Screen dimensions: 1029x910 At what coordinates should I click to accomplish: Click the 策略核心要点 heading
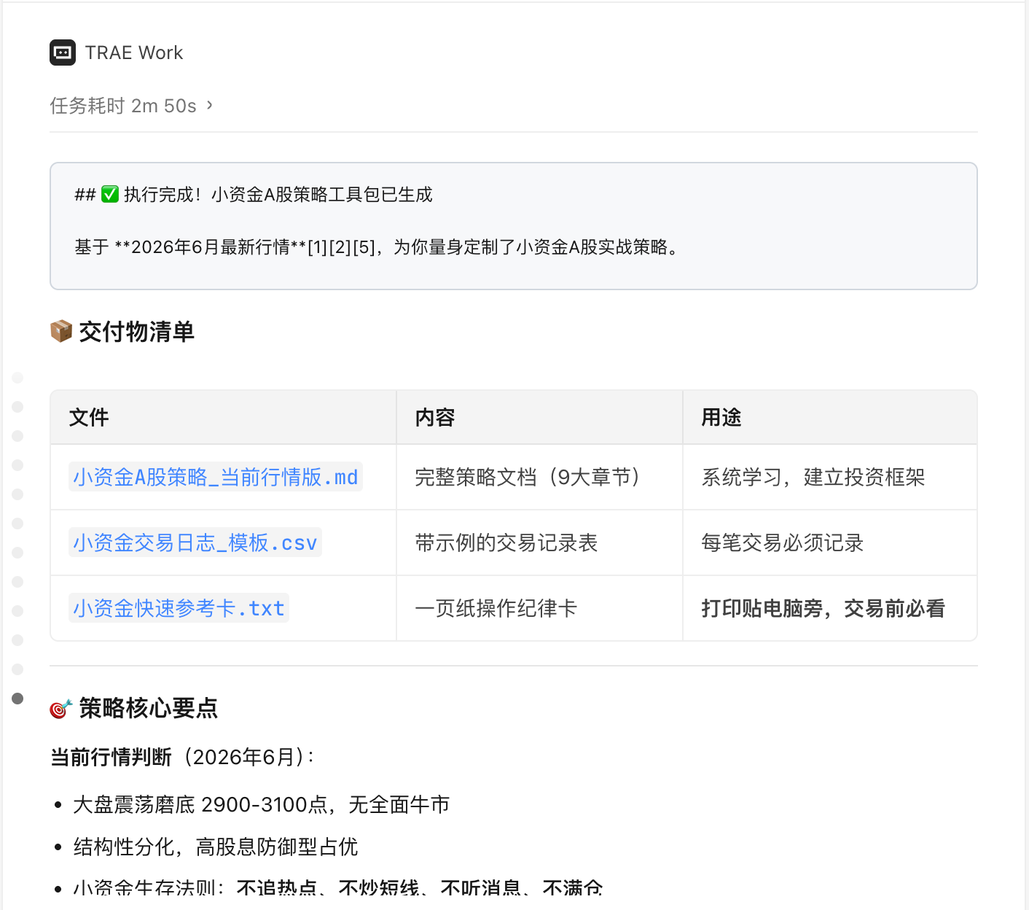pyautogui.click(x=149, y=708)
